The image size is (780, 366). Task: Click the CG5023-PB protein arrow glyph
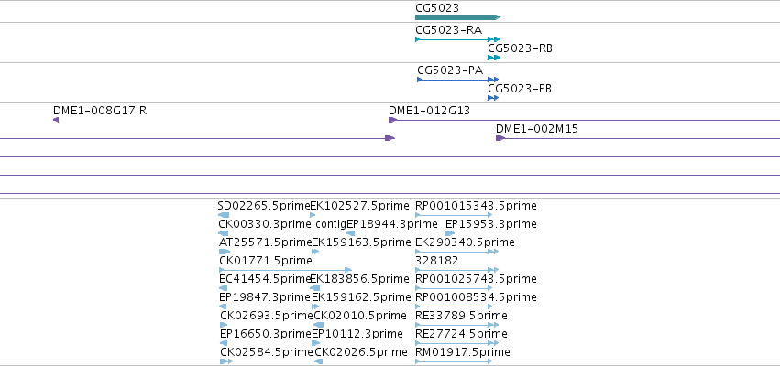[493, 98]
